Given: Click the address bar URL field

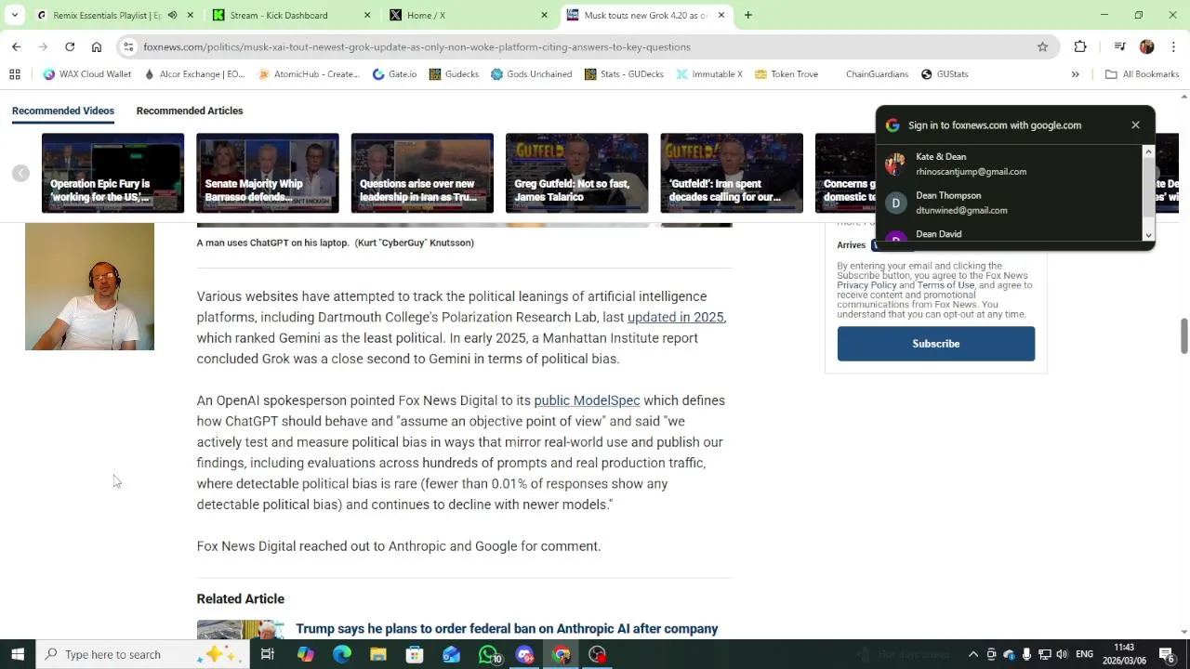Looking at the screenshot, I should coord(586,46).
